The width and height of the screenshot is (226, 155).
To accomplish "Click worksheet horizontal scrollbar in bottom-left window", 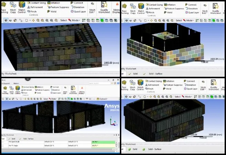I will point(58,149).
